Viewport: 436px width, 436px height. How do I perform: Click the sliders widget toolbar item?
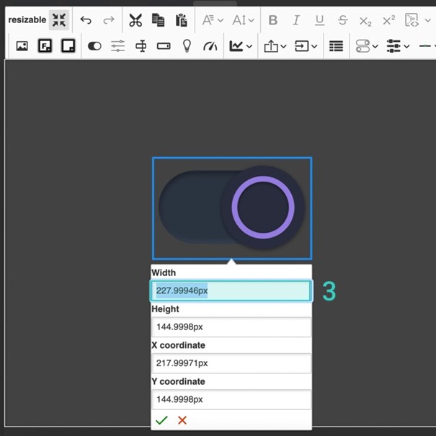[x=117, y=46]
